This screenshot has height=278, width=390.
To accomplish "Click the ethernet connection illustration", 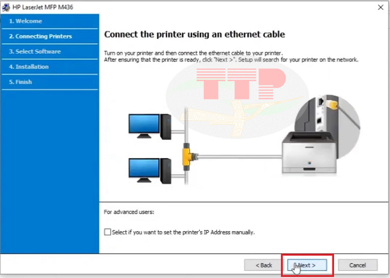I will [x=244, y=139].
